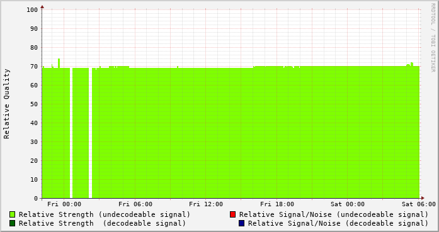Viewport: 439px width, 232px height.
Task: Click the red undecodeable Signal/Noise swatch
Action: [232, 214]
